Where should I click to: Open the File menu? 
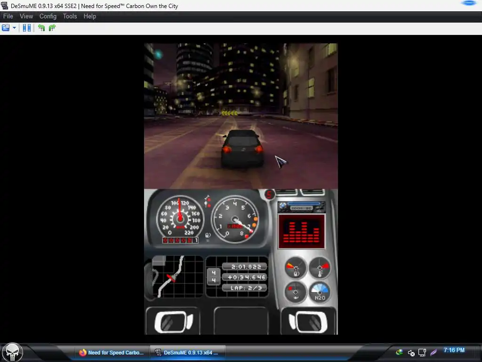point(8,16)
